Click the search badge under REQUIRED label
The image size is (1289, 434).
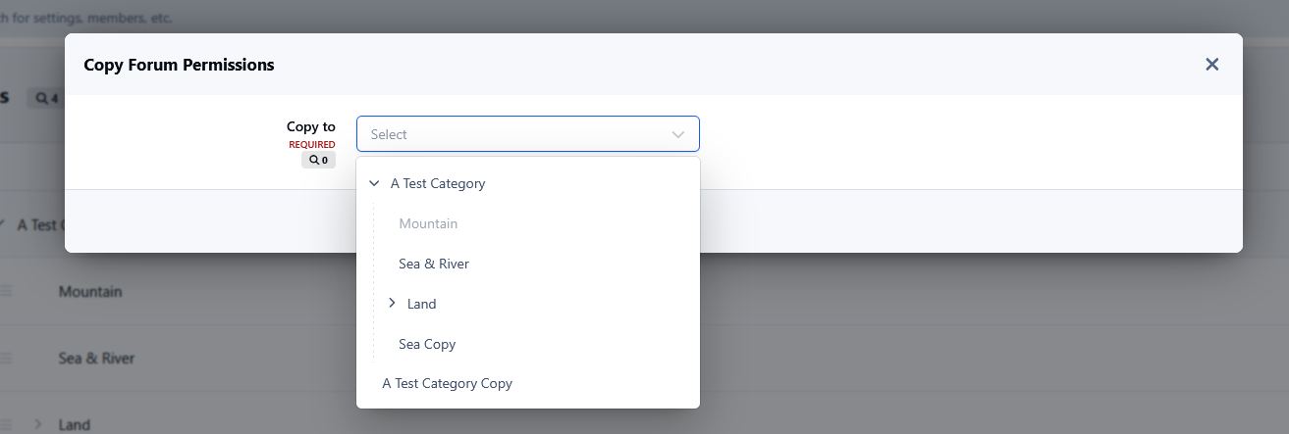tap(318, 160)
